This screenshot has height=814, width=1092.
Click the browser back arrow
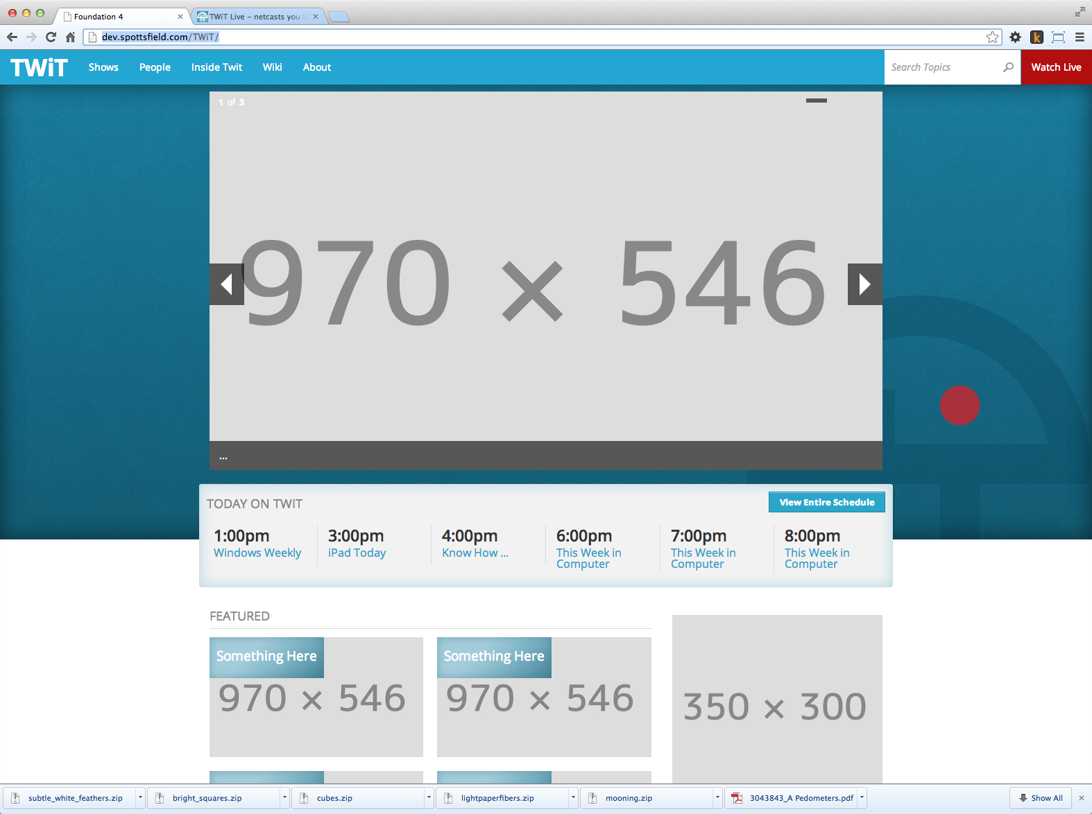12,37
